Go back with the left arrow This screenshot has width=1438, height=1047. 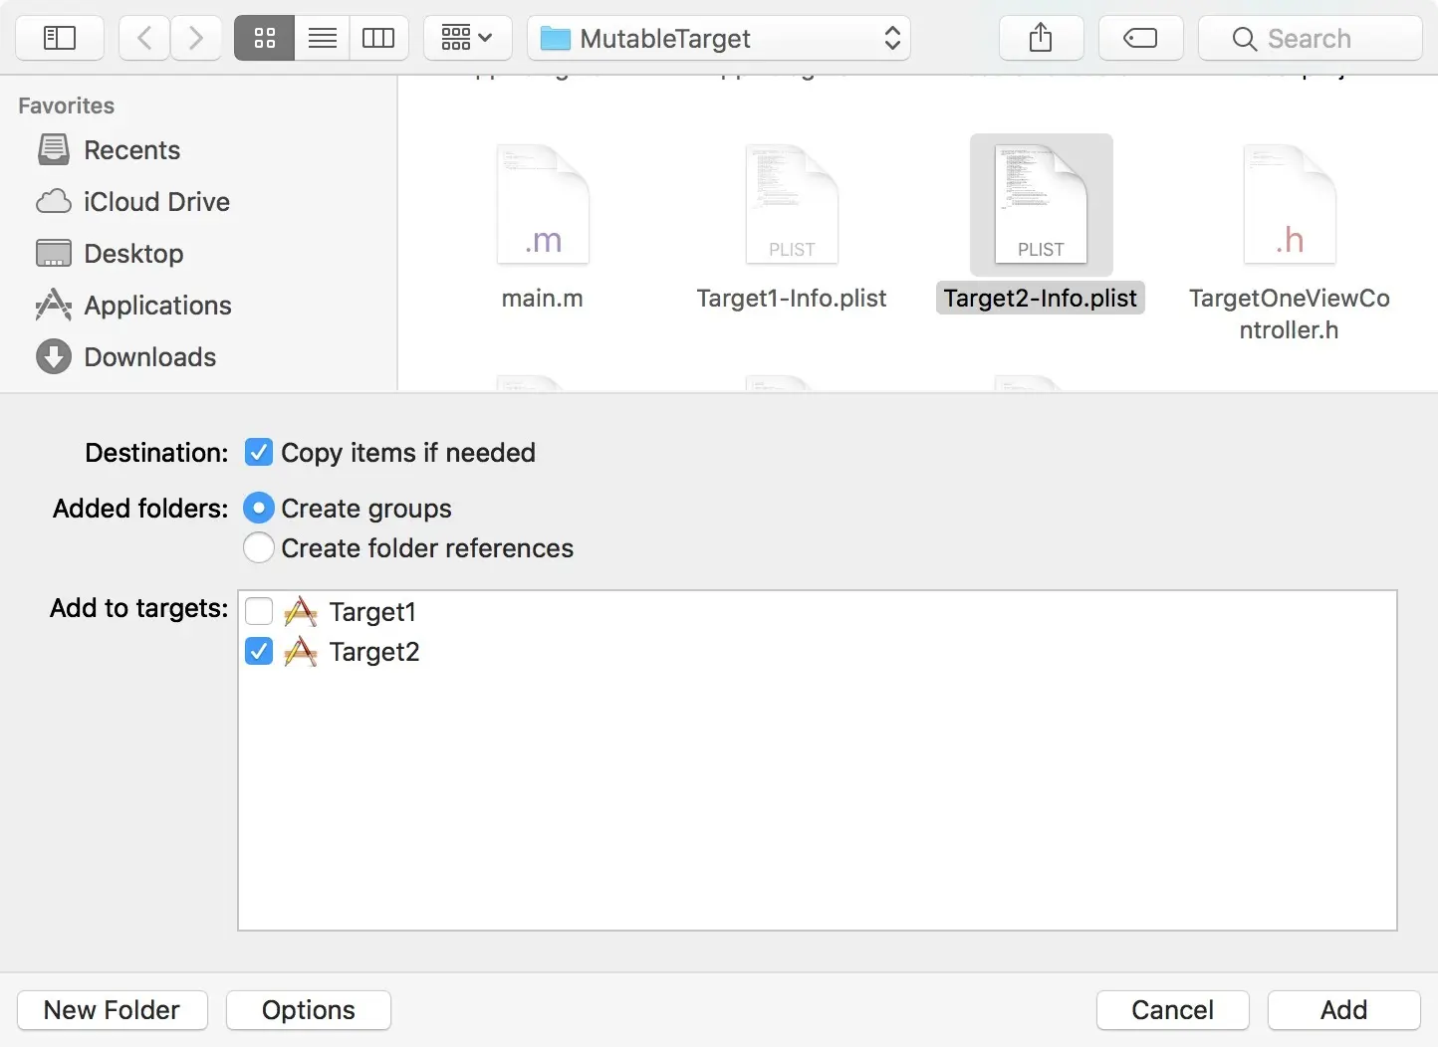point(144,39)
